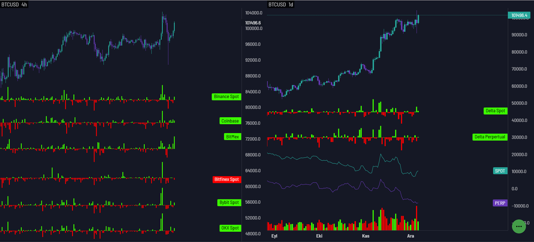
Task: Click the 20000.0 level on right price axis
Action: click(518, 155)
